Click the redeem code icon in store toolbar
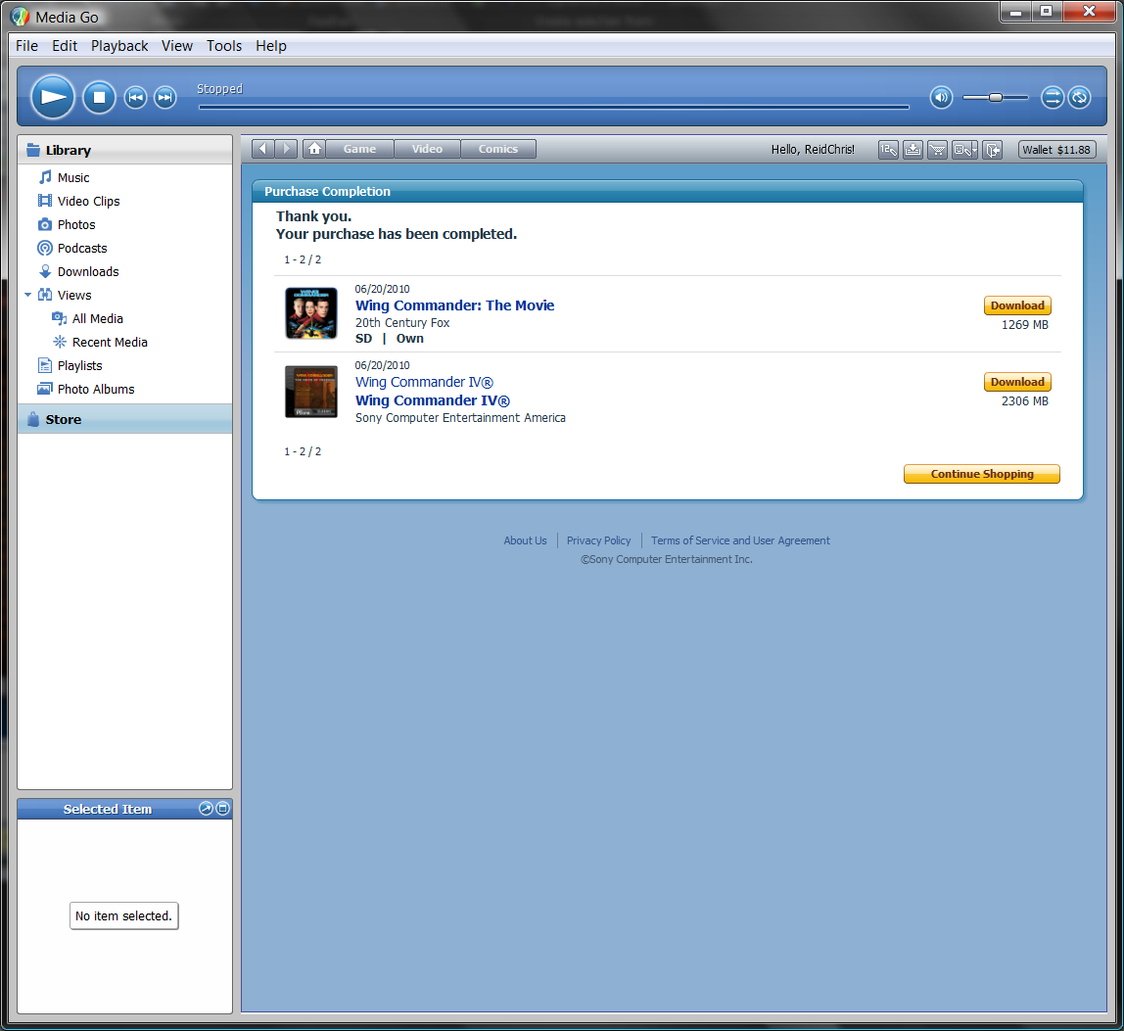The width and height of the screenshot is (1124, 1031). [888, 150]
